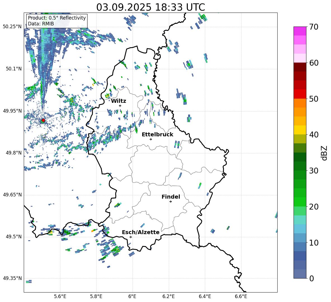Click the Wiltz station cross marker
This screenshot has width=331, height=302.
pyautogui.click(x=120, y=106)
